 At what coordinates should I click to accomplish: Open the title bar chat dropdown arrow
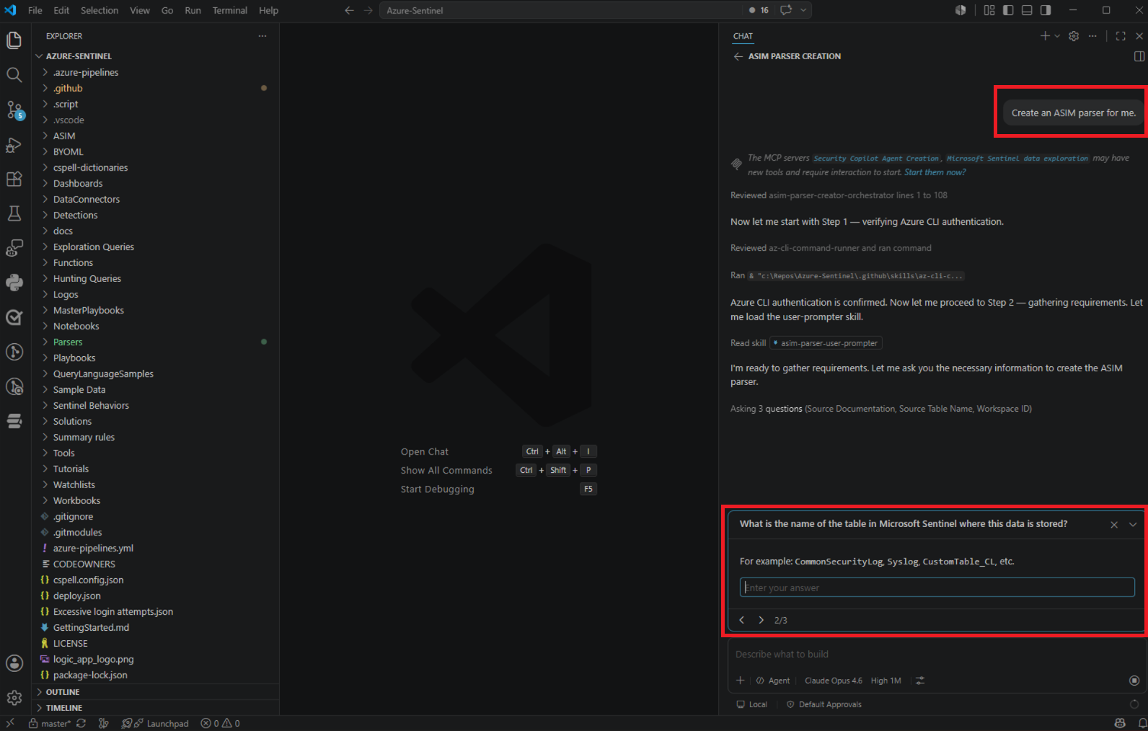[x=803, y=10]
